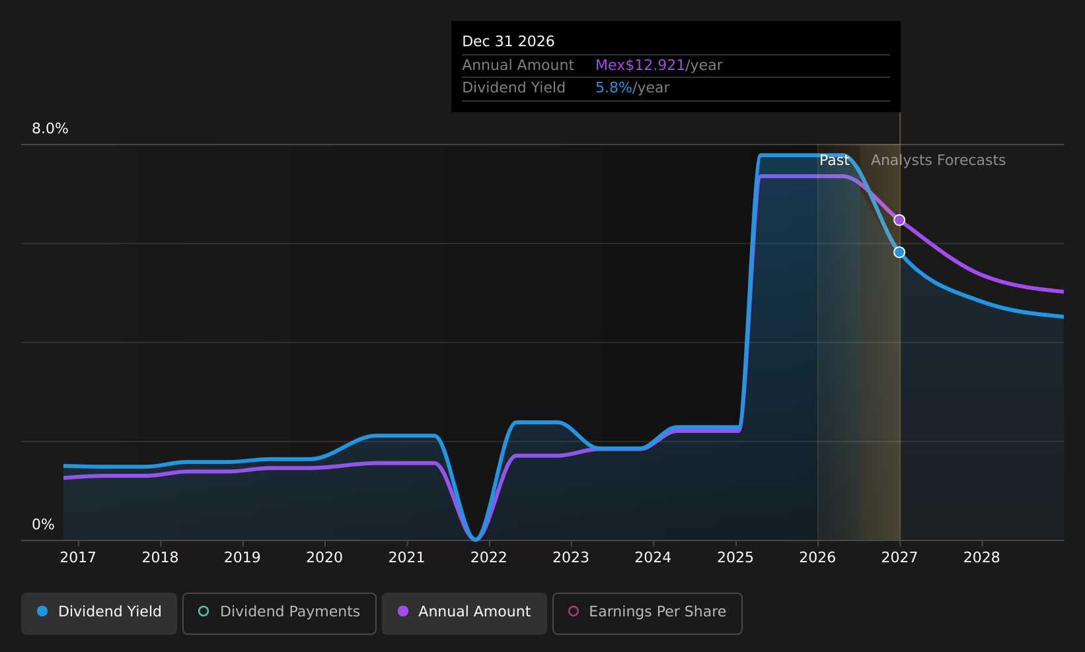Click the 0% y-axis label
This screenshot has height=652, width=1085.
coord(43,525)
